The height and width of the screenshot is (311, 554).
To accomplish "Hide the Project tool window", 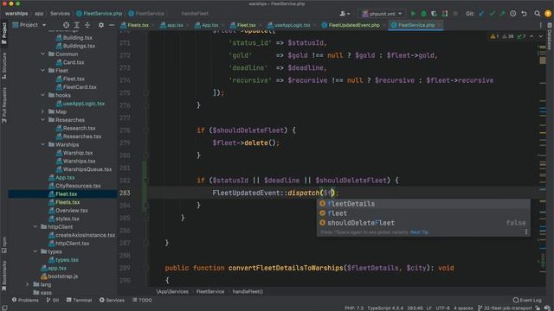I will 112,25.
